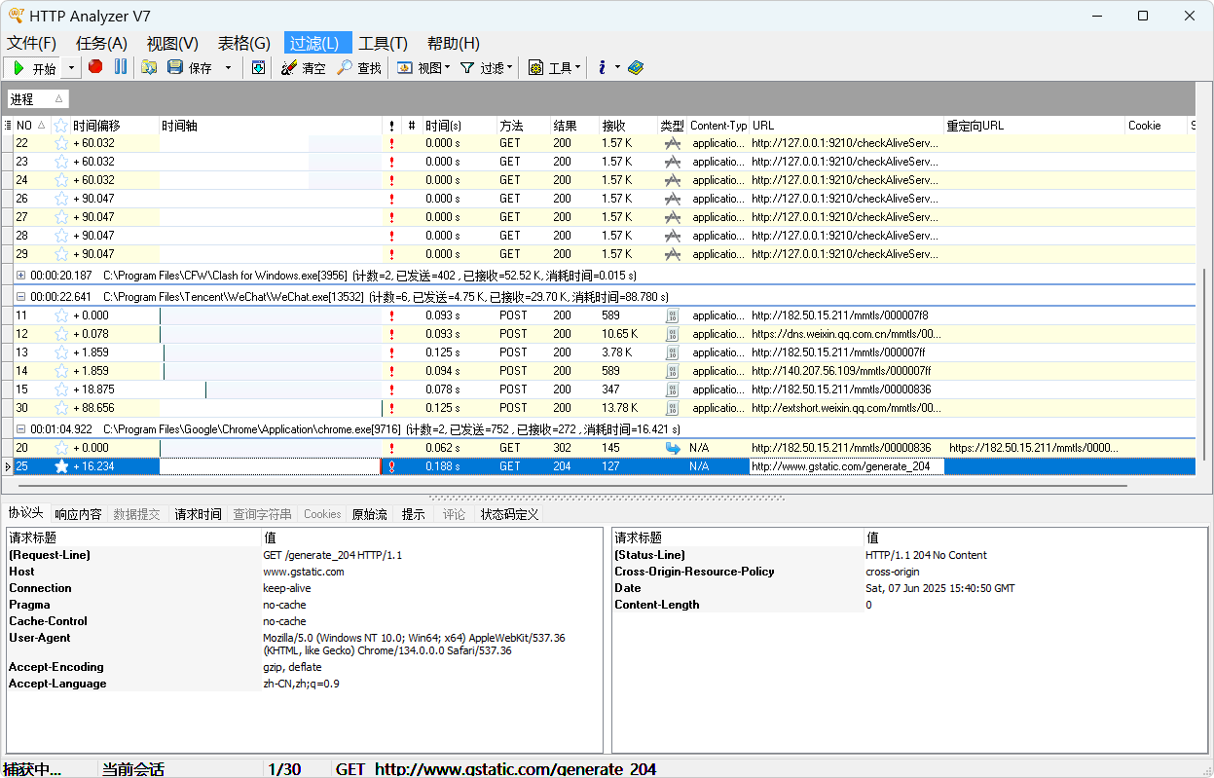1214x778 pixels.
Task: Click the 进程 grouping header button
Action: point(38,98)
